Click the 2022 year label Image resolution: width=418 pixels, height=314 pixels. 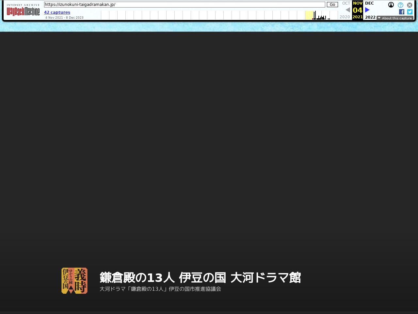(370, 17)
